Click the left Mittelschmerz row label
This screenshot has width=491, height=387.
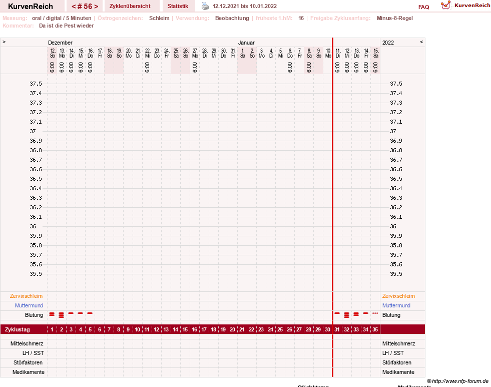pos(27,343)
